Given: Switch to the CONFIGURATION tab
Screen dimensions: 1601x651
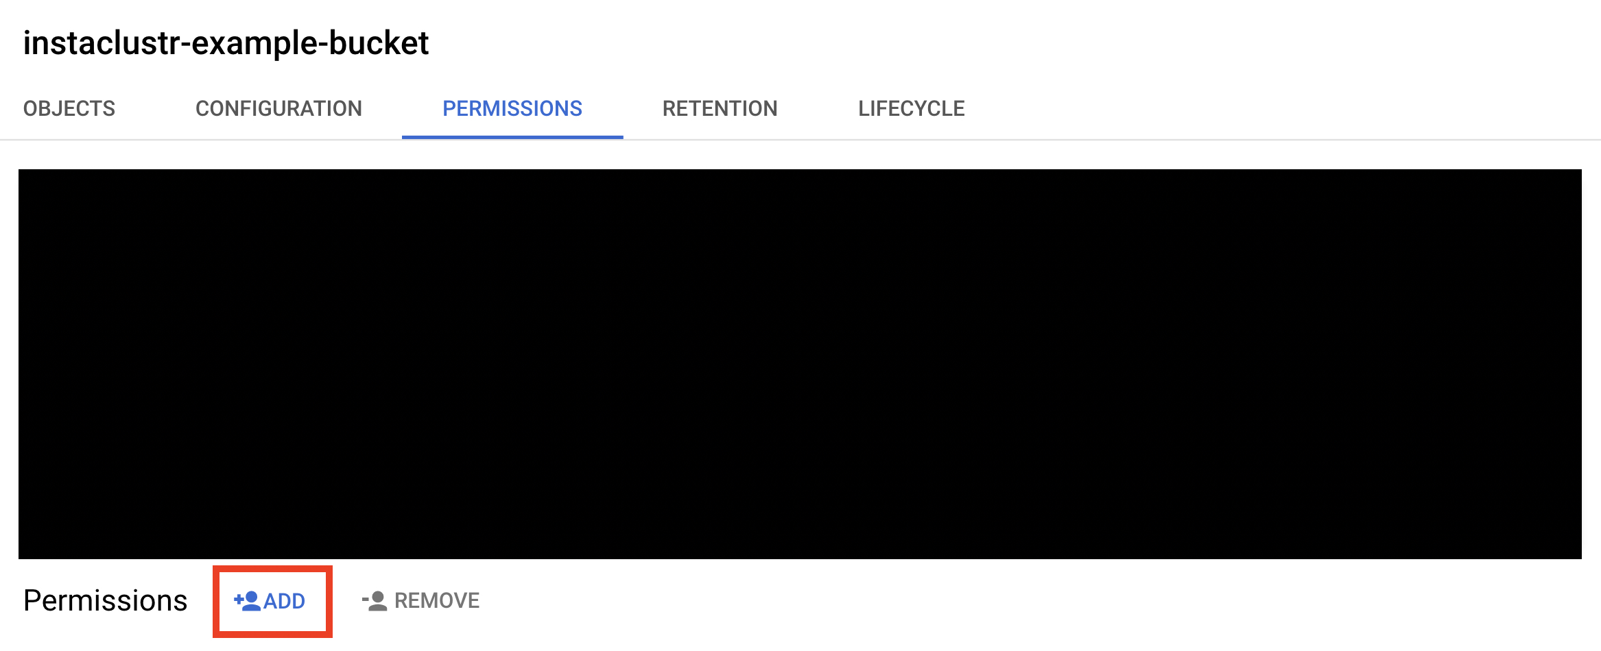Looking at the screenshot, I should point(278,108).
